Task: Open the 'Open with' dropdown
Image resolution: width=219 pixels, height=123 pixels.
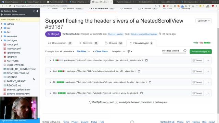Action: [204, 21]
